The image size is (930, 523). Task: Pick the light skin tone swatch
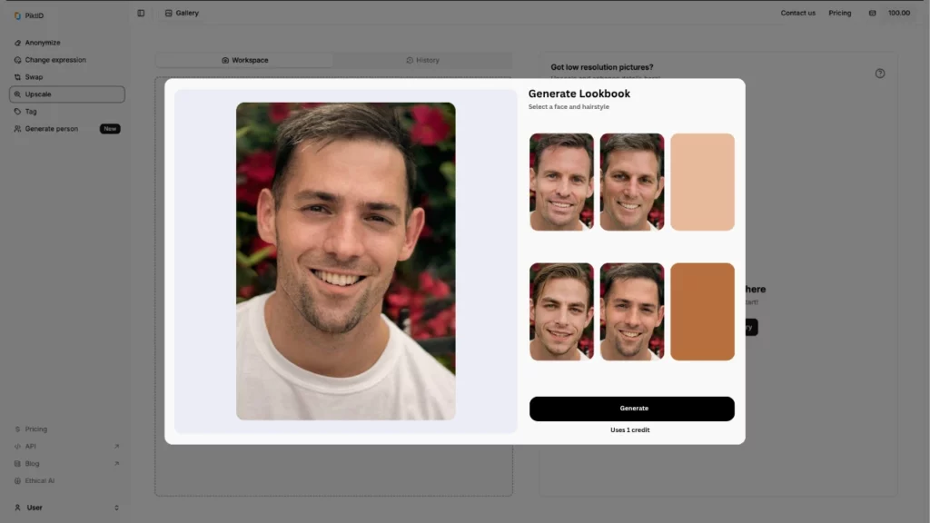pyautogui.click(x=701, y=182)
